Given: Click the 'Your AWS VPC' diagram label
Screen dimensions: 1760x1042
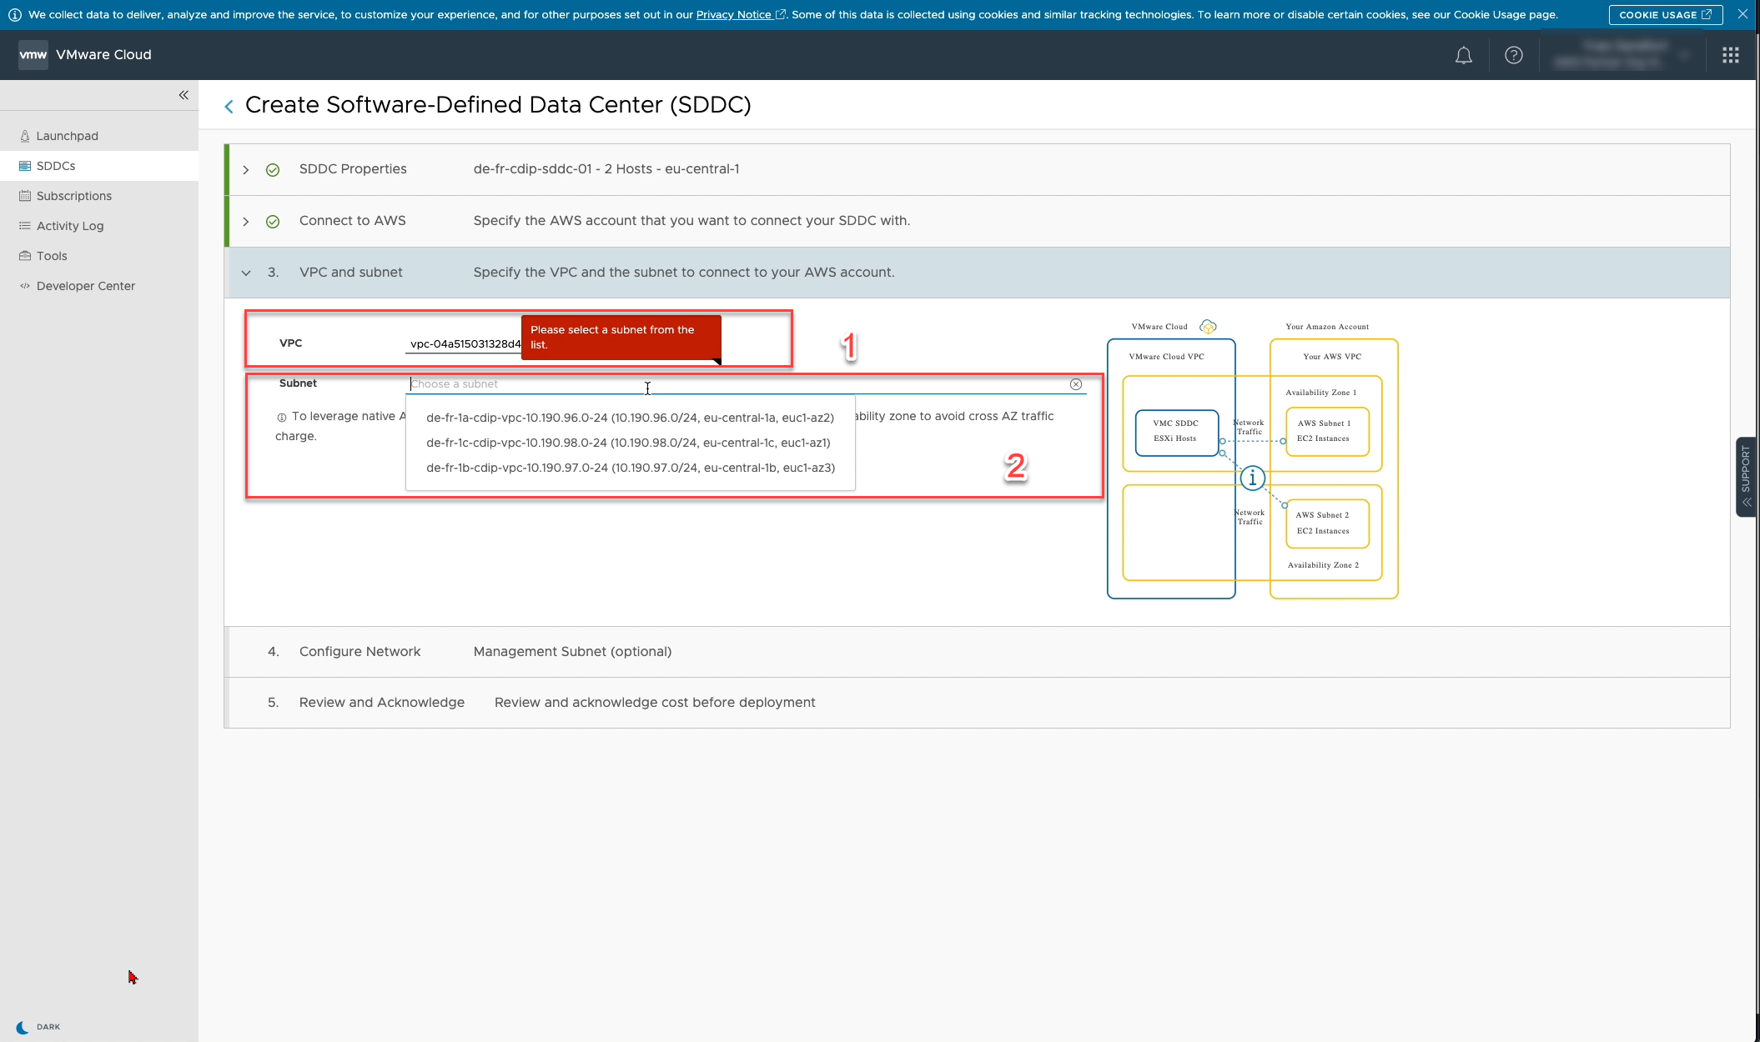Looking at the screenshot, I should click(x=1332, y=357).
